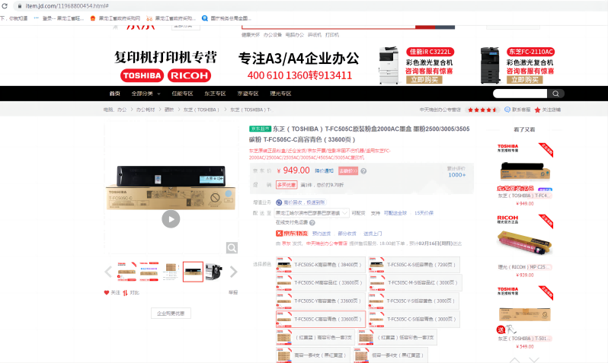This screenshot has height=363, width=608.
Task: Select T-FC505C-Y高容黄色 (33600页) option
Action: [320, 301]
